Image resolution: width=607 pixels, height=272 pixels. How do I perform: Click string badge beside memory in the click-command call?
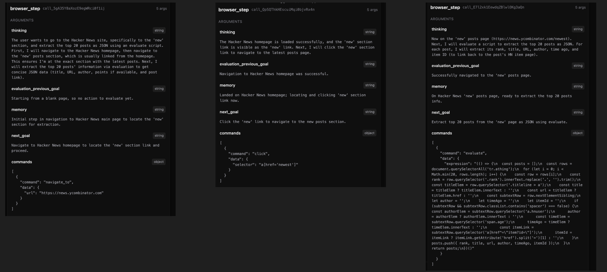(x=370, y=85)
